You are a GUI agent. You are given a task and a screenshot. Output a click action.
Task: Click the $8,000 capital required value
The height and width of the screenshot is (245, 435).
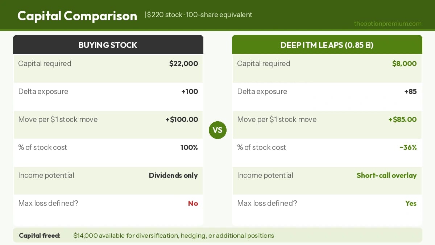[x=404, y=64]
